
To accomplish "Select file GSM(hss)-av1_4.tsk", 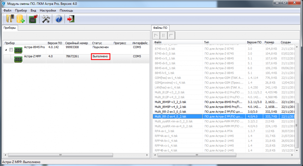I will click(x=224, y=78).
